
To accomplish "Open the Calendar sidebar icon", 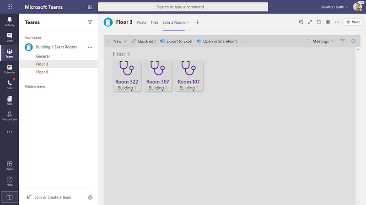I will [x=10, y=69].
